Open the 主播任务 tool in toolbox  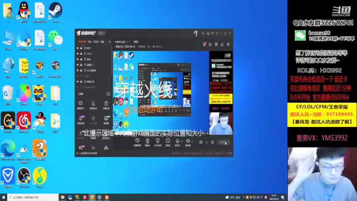pyautogui.click(x=106, y=105)
